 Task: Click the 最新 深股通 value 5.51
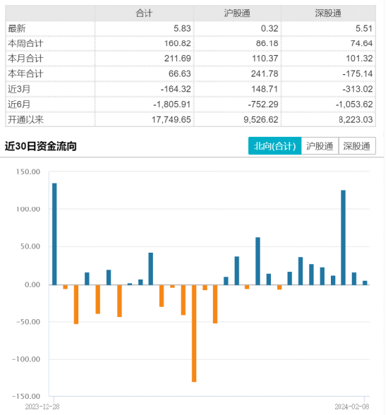(x=364, y=28)
